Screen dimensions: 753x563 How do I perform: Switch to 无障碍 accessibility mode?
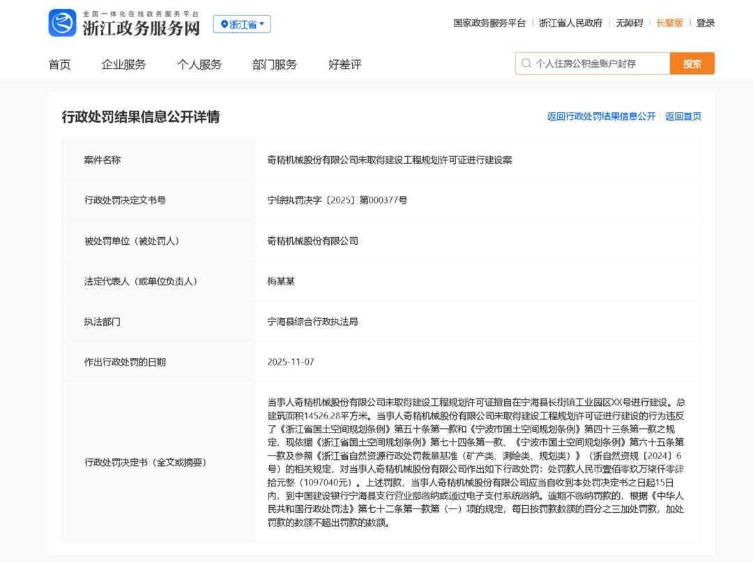pos(629,23)
